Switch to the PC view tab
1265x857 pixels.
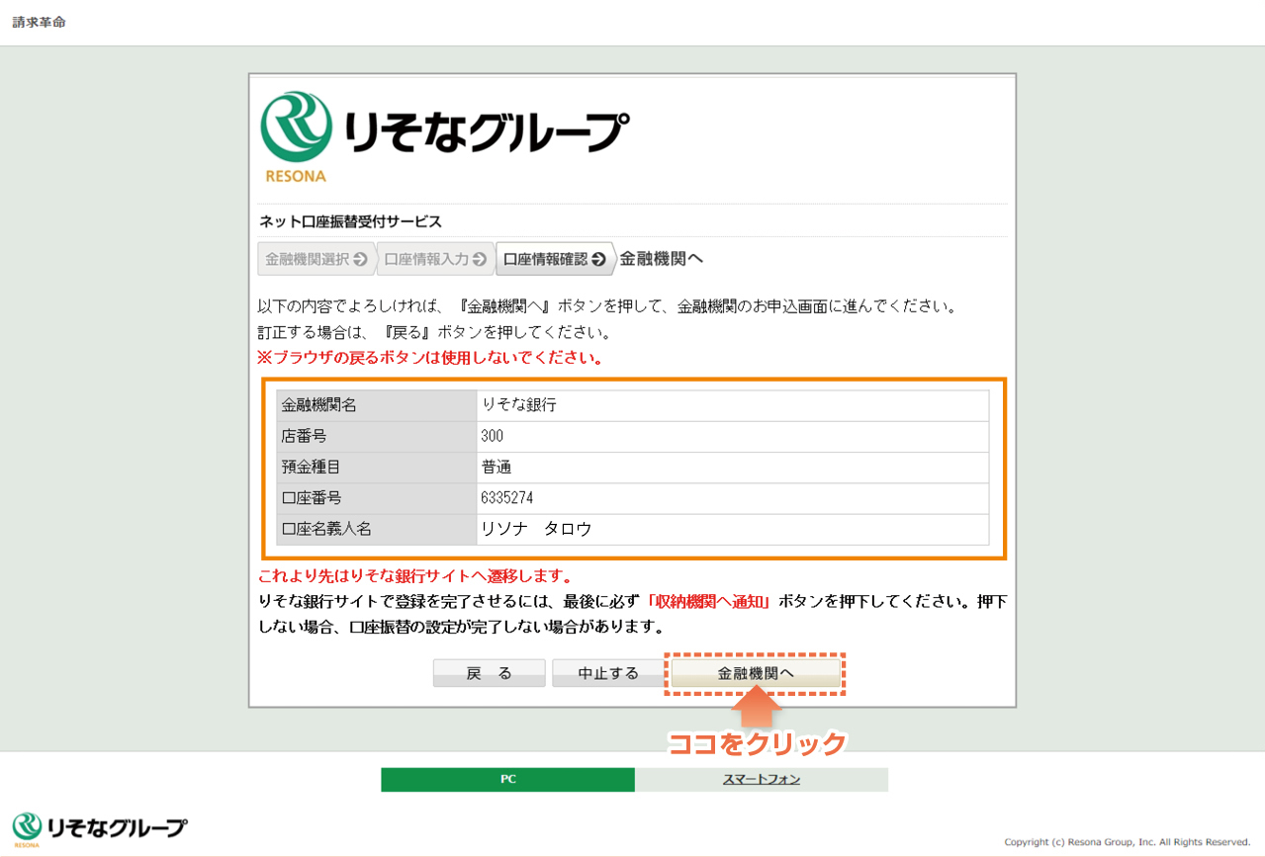pyautogui.click(x=507, y=779)
